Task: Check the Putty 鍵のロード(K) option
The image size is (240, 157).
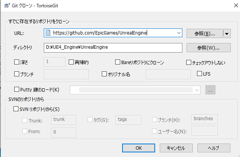Action: pos(17,89)
